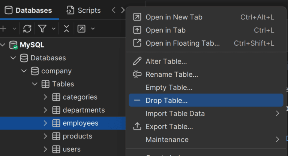Open dropdown arrow beside open-in-tab icon
Screen dimensions: 288x156
(93, 28)
